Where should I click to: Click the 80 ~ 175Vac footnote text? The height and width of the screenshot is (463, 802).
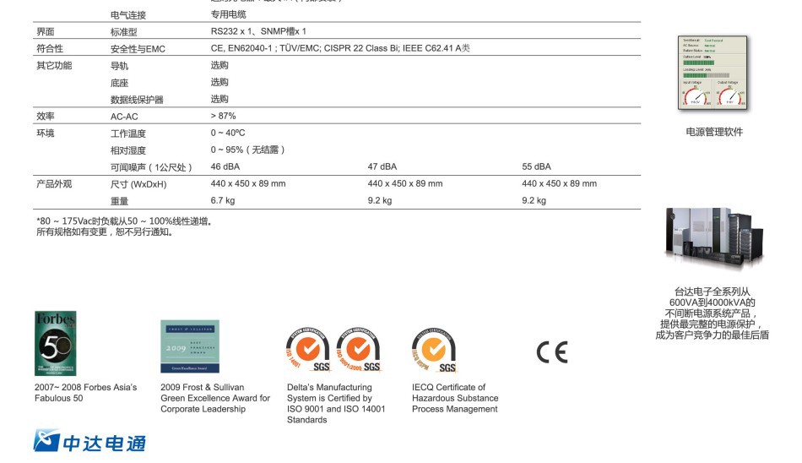tap(123, 221)
